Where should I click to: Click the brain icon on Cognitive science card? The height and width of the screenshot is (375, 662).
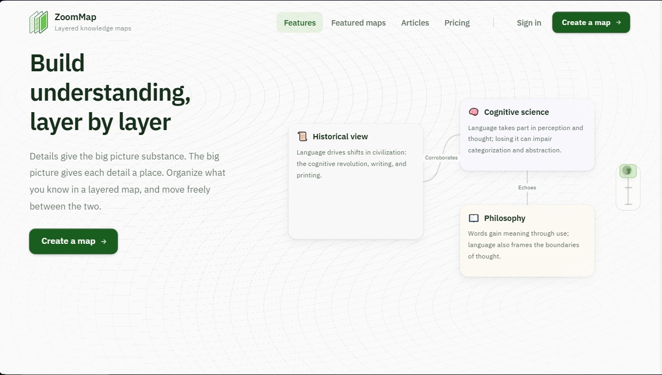pos(474,112)
